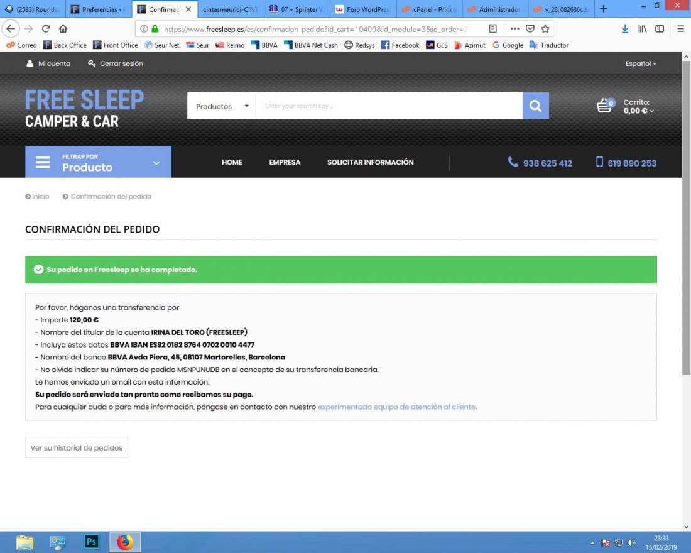691x553 pixels.
Task: Expand the Carrito 0,00 € dropdown
Action: coord(638,106)
